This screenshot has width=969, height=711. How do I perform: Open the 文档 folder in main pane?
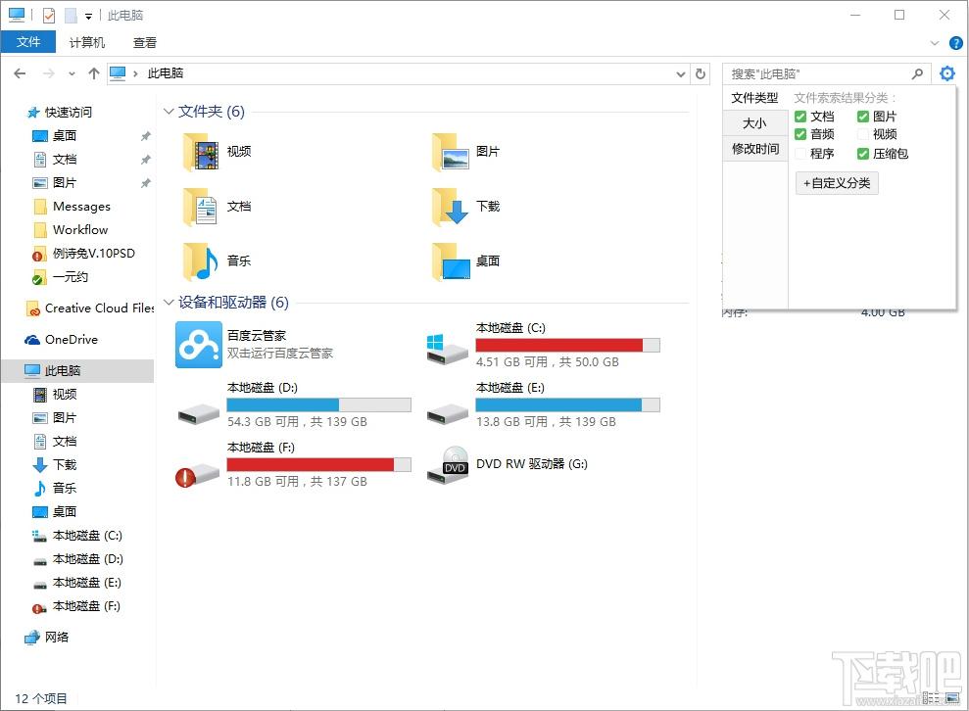click(x=202, y=207)
